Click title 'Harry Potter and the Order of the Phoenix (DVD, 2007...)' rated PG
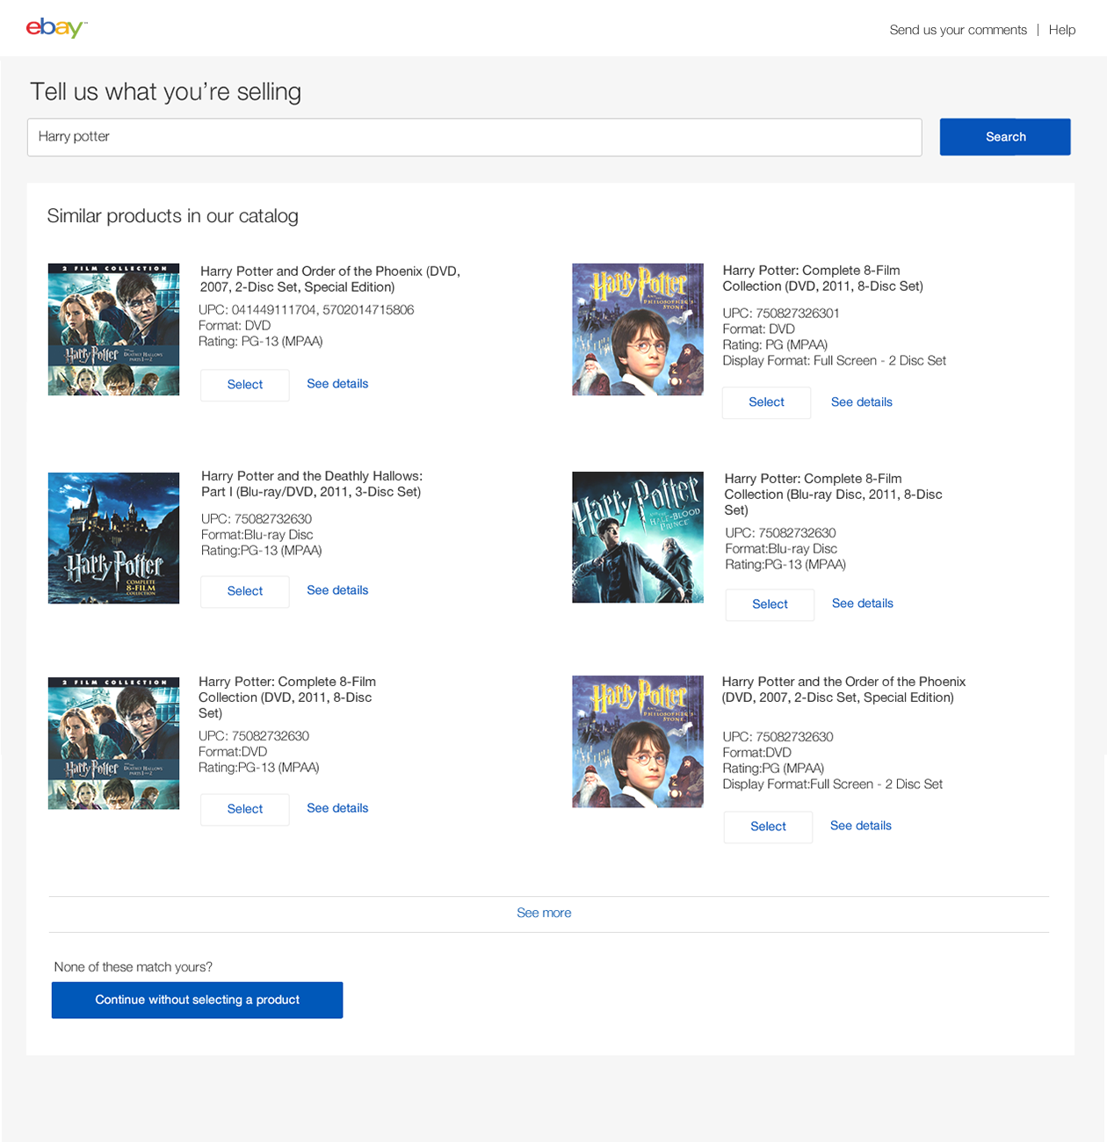Image resolution: width=1107 pixels, height=1142 pixels. 843,690
